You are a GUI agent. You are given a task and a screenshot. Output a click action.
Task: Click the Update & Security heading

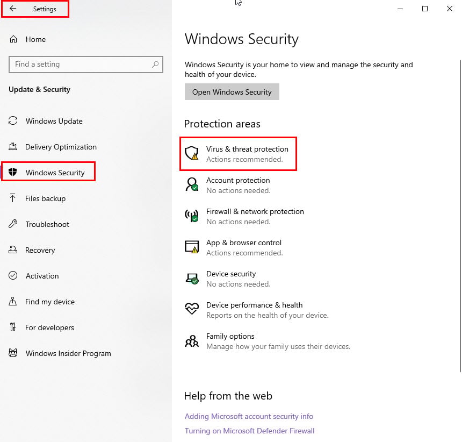[39, 89]
